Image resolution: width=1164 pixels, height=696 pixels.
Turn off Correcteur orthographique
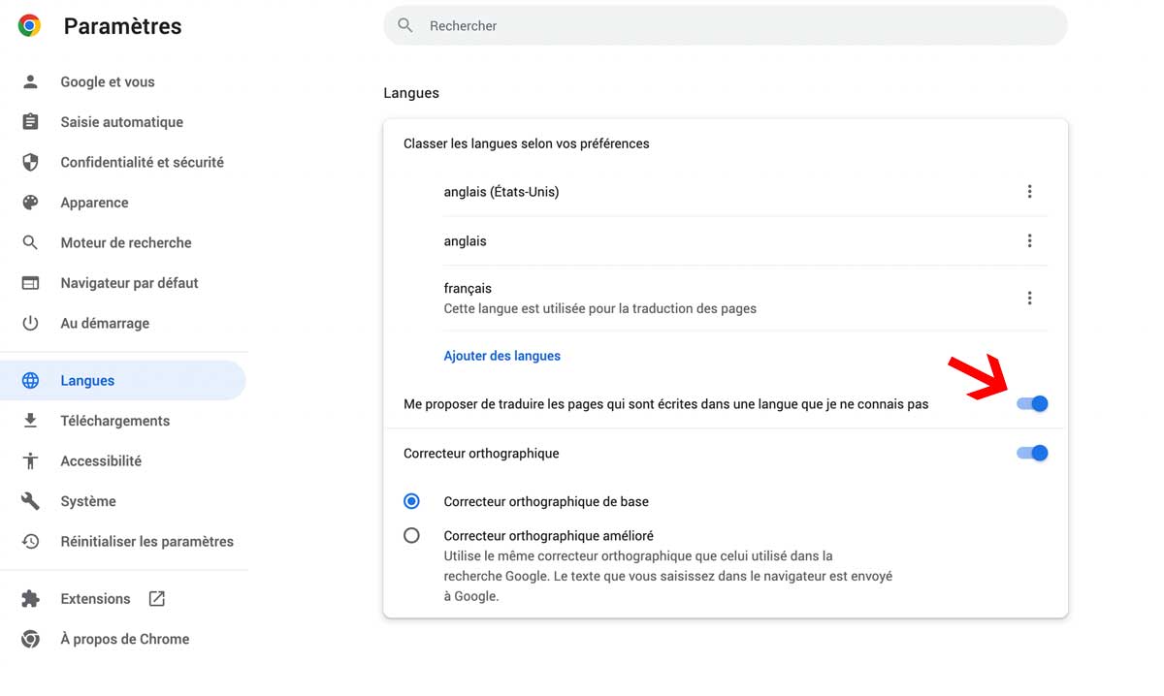1032,453
